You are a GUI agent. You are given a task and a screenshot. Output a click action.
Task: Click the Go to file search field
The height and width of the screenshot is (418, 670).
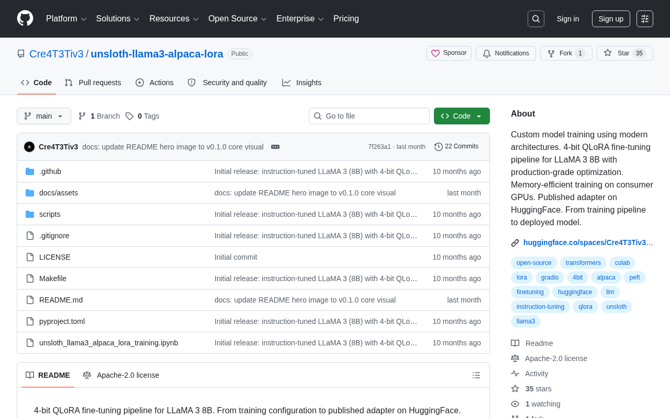click(369, 116)
